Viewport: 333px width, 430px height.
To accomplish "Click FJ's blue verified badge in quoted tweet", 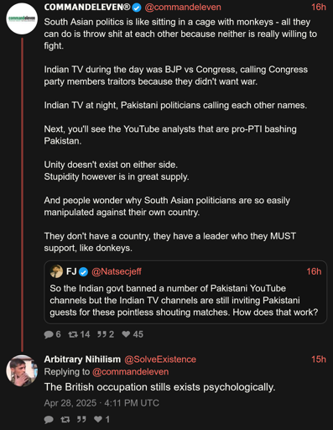I will (83, 271).
